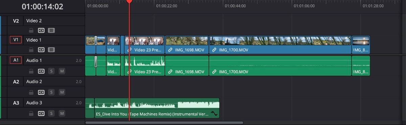Toggle auto select on Audio 1 track
The height and width of the screenshot is (125, 406).
tap(41, 71)
